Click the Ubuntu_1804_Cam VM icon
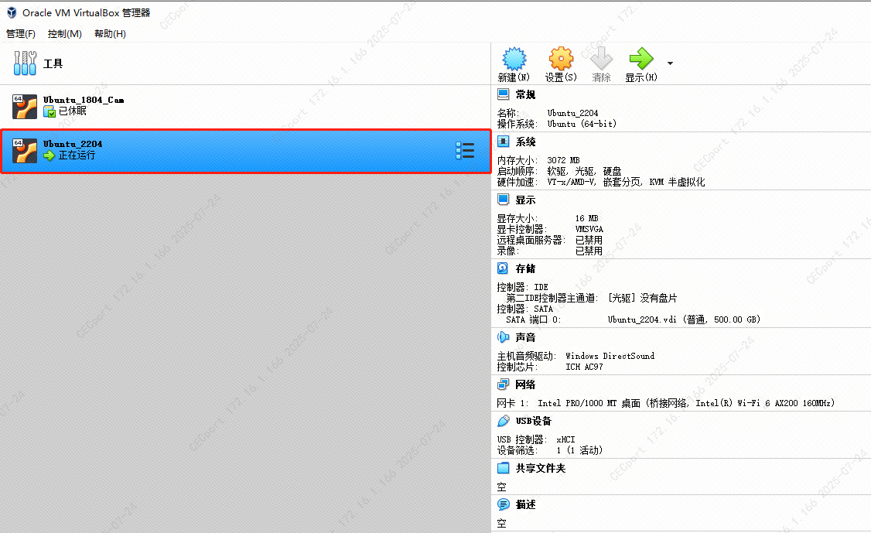The height and width of the screenshot is (533, 871). pos(25,106)
